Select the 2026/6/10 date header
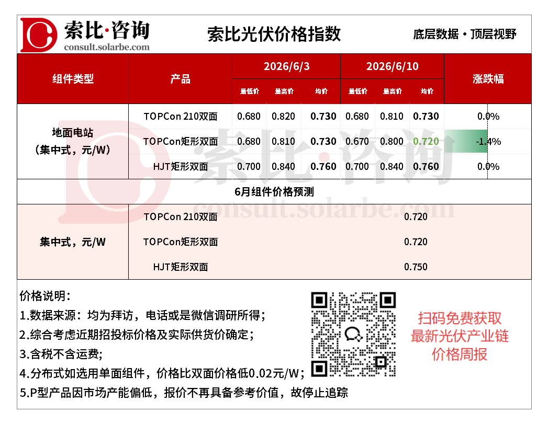 pyautogui.click(x=393, y=66)
